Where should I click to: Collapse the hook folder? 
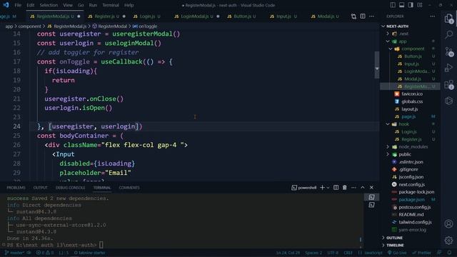click(x=388, y=124)
